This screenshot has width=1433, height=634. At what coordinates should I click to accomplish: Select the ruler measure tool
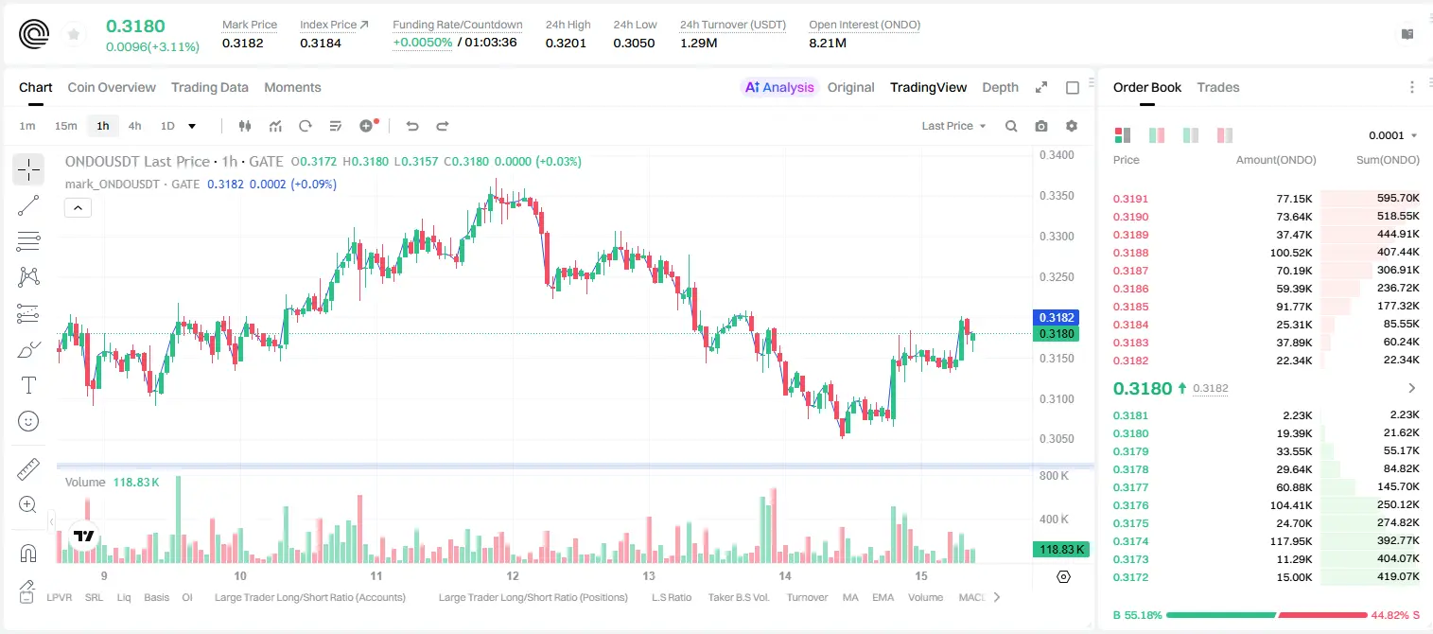tap(28, 469)
